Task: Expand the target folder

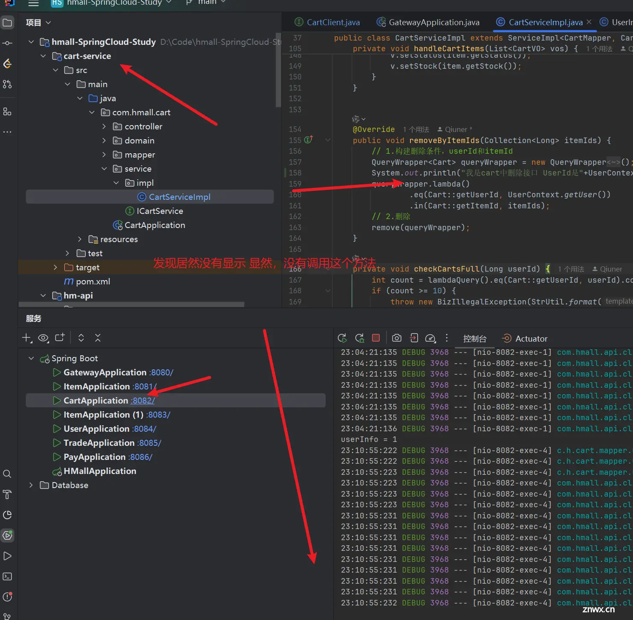Action: [x=56, y=267]
